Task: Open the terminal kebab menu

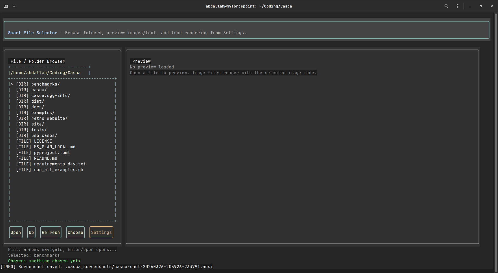Action: coord(457,6)
